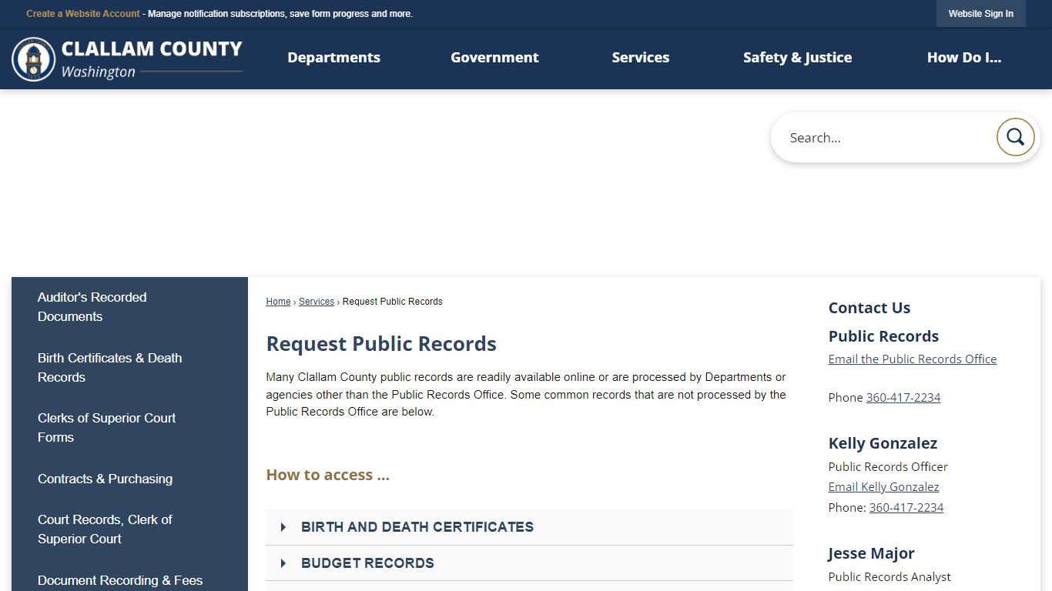Click the Jesse Major name text
The height and width of the screenshot is (591, 1052).
tap(871, 553)
